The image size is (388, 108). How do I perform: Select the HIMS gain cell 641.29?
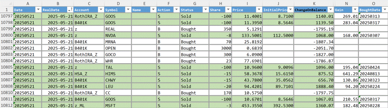(346, 73)
